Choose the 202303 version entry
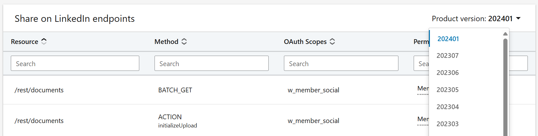Screen dimensions: 538x136 point(447,124)
